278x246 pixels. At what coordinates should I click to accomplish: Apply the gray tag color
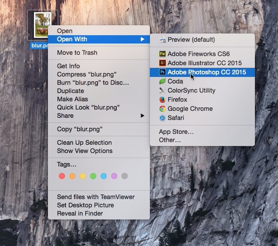pyautogui.click(x=125, y=176)
